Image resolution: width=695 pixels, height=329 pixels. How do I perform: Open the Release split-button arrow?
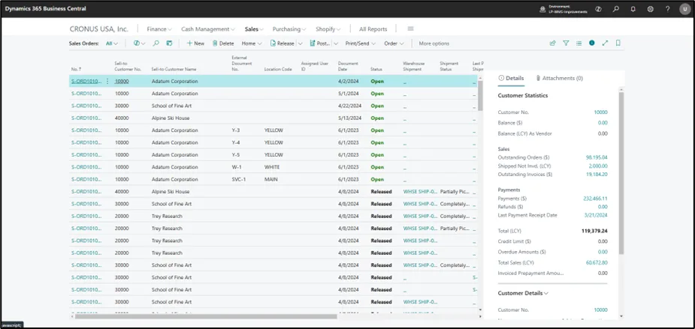pos(300,43)
